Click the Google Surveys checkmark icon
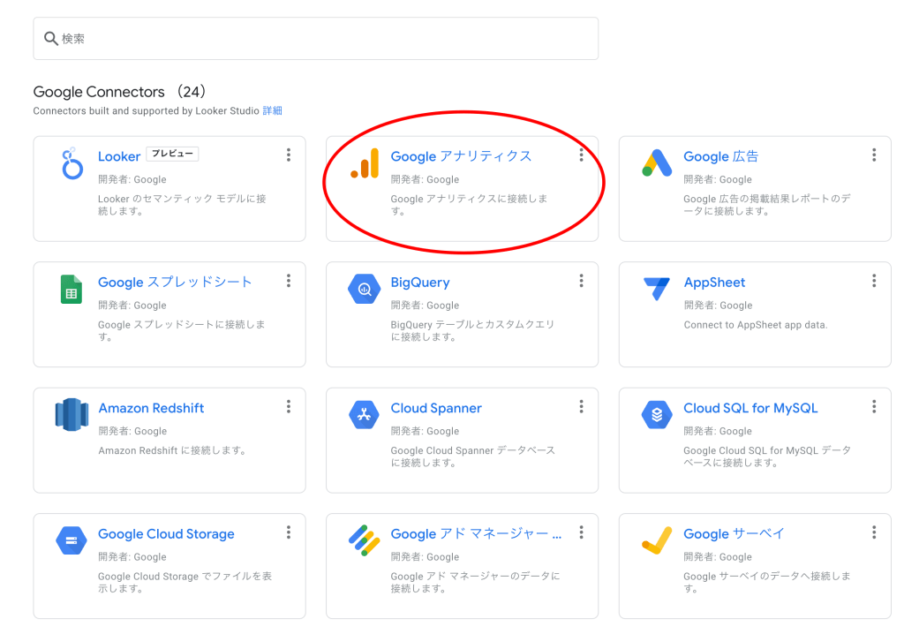This screenshot has width=904, height=634. click(657, 540)
